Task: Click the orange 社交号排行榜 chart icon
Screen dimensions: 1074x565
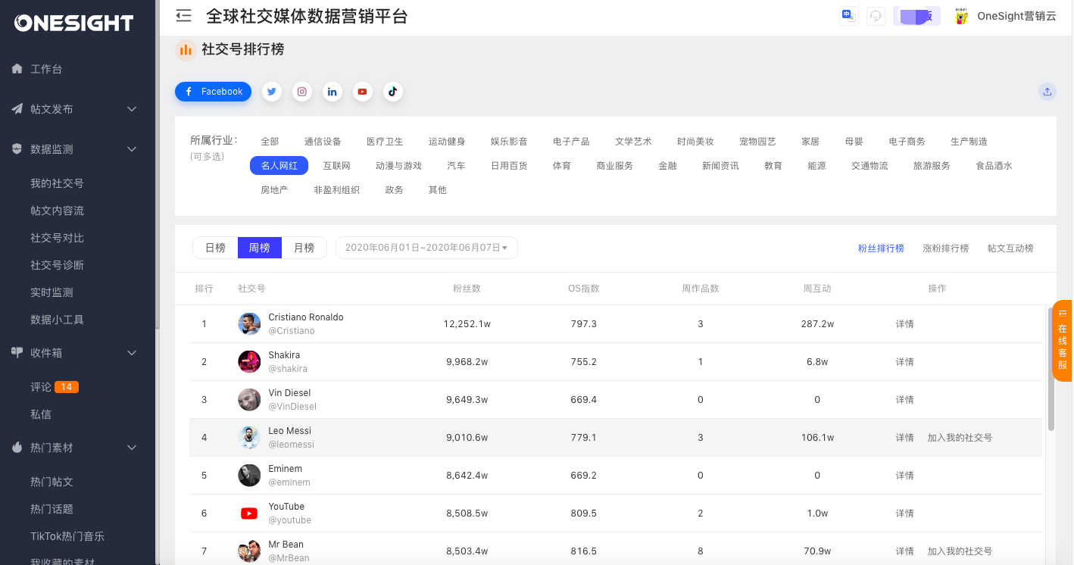Action: pyautogui.click(x=186, y=50)
